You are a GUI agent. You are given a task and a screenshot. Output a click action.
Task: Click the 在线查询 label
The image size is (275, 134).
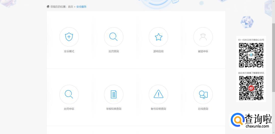coord(203,109)
